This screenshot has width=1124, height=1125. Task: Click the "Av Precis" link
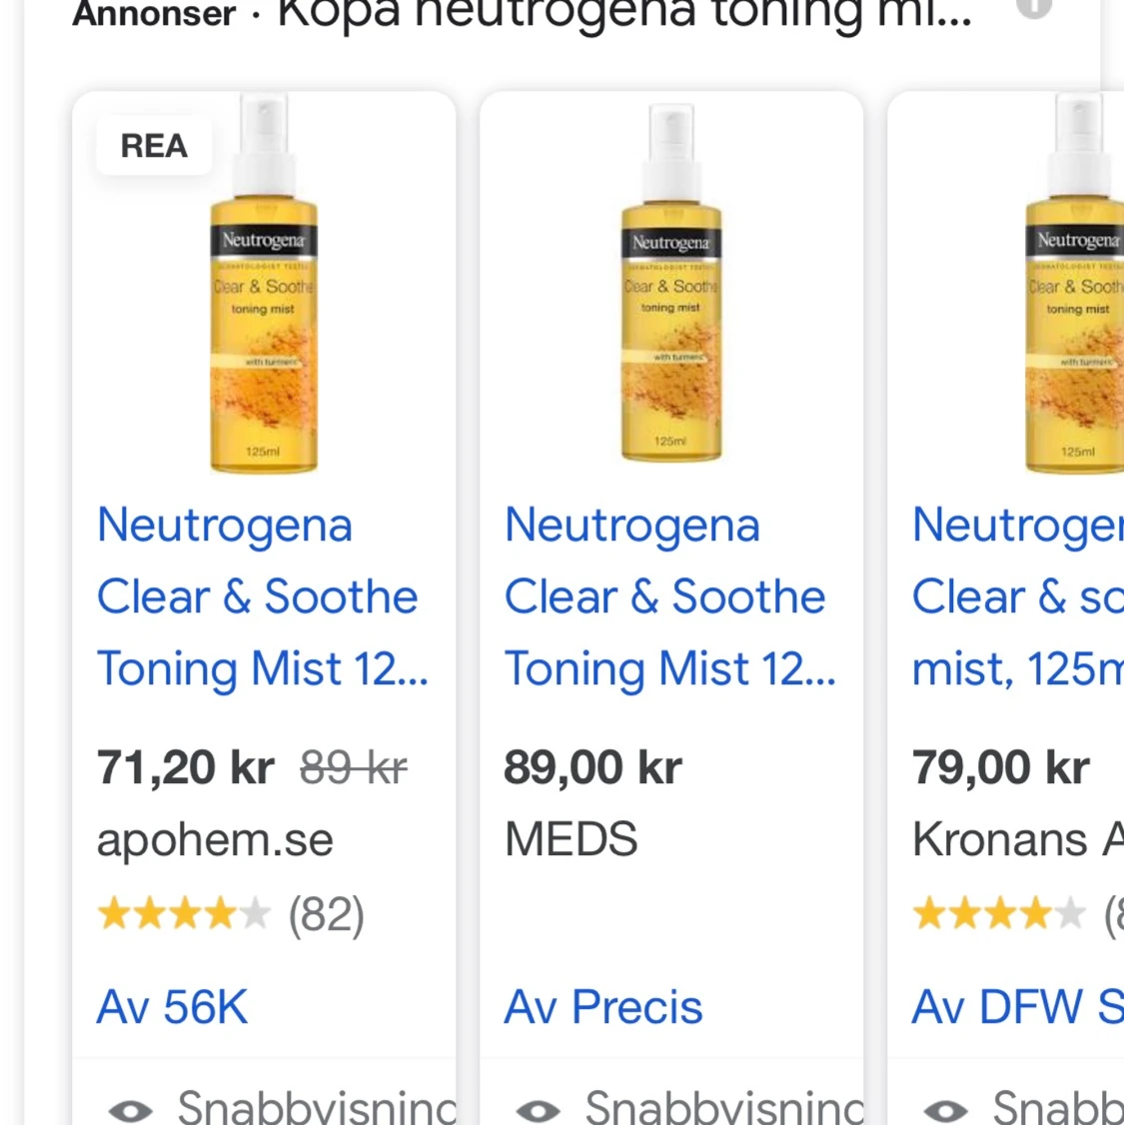pyautogui.click(x=603, y=1007)
